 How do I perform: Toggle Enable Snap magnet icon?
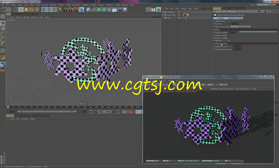click(3, 57)
